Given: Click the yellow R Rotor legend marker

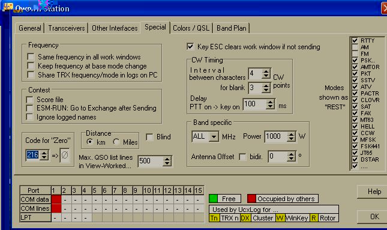Looking at the screenshot, I should tap(314, 218).
